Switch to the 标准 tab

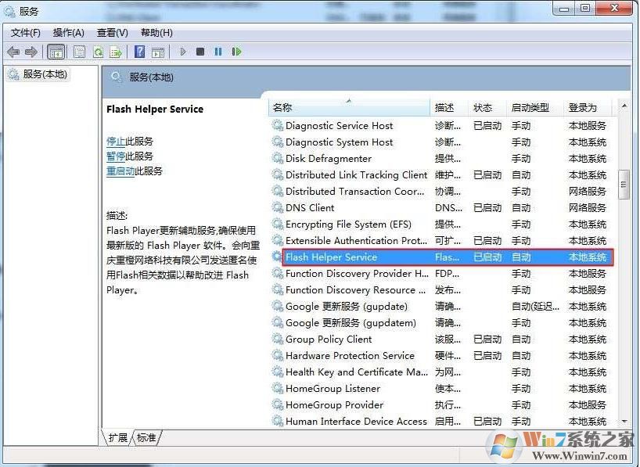tap(146, 438)
